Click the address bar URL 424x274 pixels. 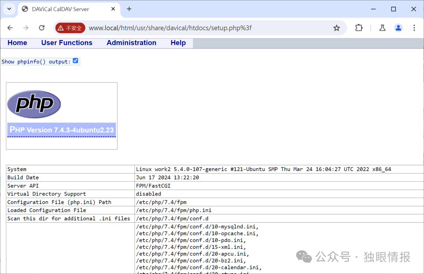(x=170, y=28)
